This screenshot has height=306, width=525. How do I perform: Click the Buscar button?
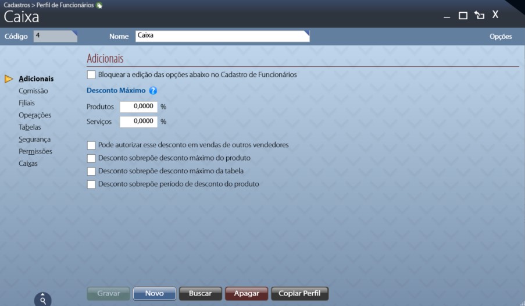(x=200, y=294)
